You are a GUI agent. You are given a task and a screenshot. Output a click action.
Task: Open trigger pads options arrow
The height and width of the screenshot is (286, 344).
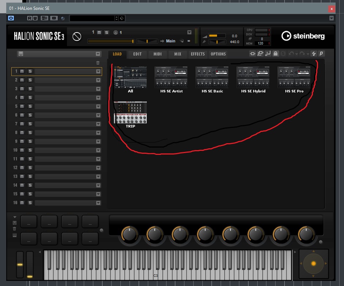coord(15,217)
